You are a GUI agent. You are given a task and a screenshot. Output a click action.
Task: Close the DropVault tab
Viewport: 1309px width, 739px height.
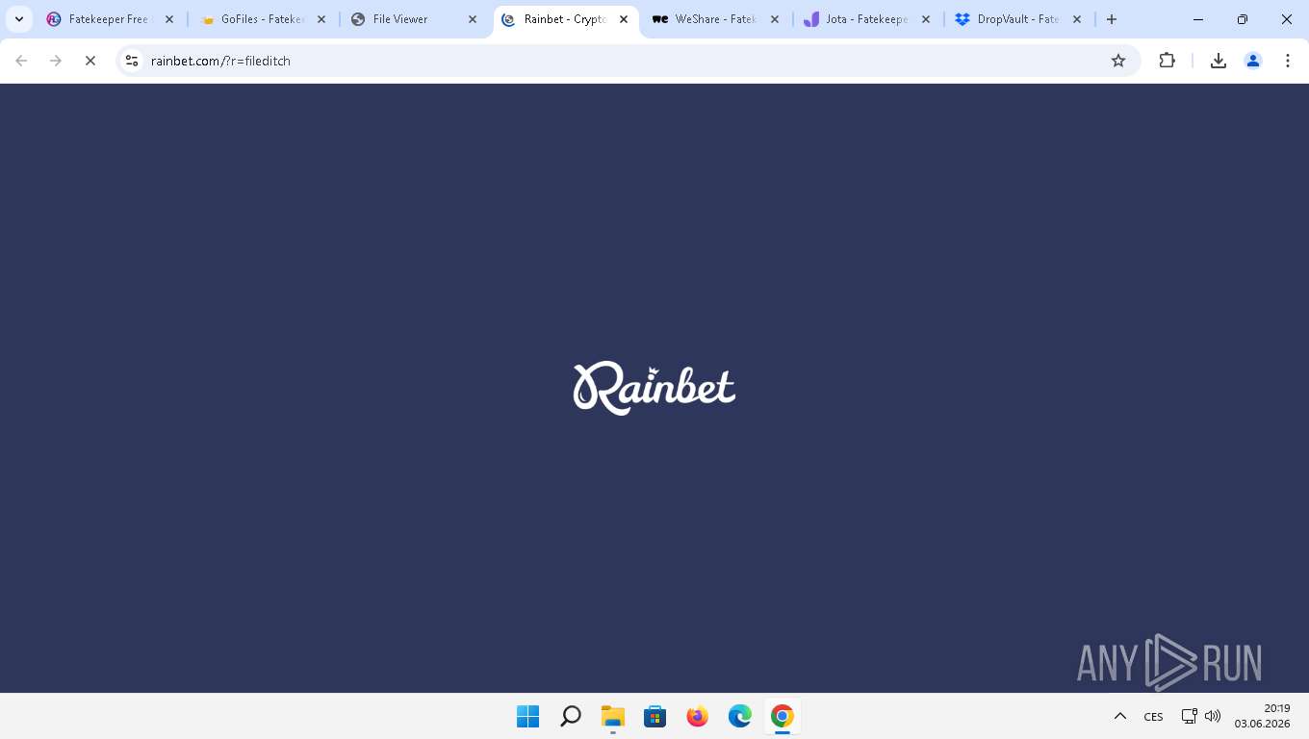(1077, 19)
